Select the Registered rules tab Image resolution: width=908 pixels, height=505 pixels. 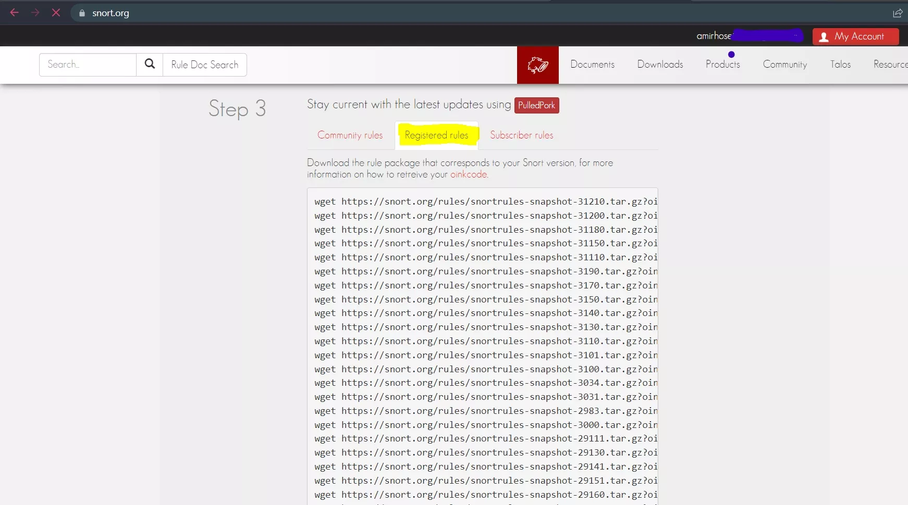point(436,135)
